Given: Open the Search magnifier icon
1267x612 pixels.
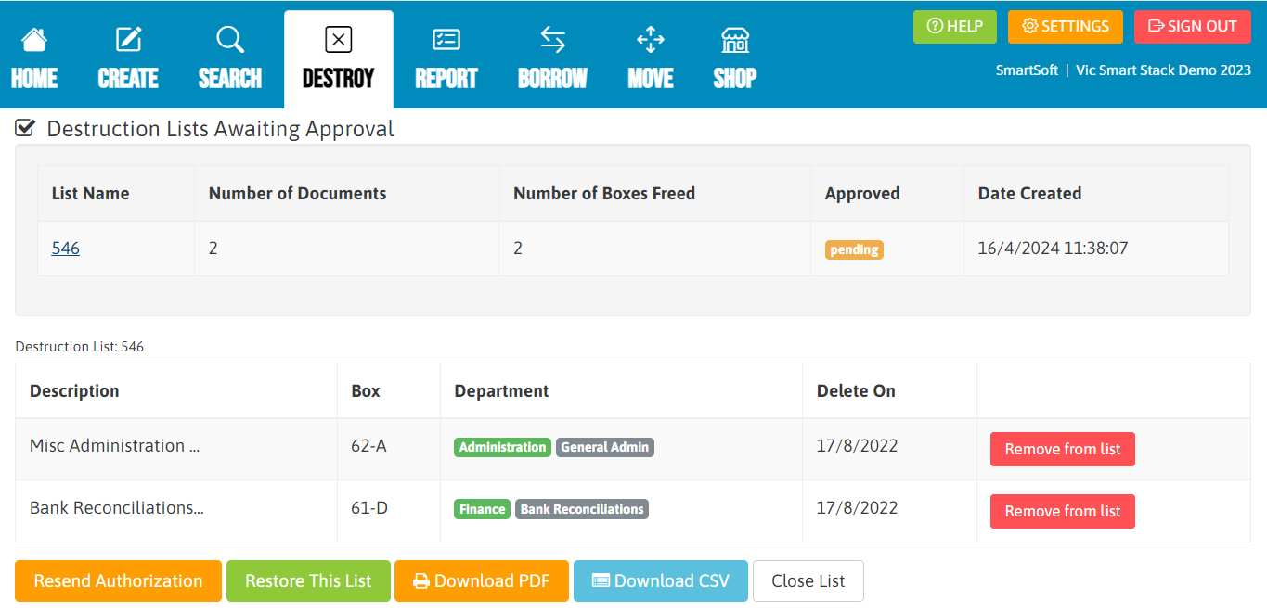Looking at the screenshot, I should 230,40.
